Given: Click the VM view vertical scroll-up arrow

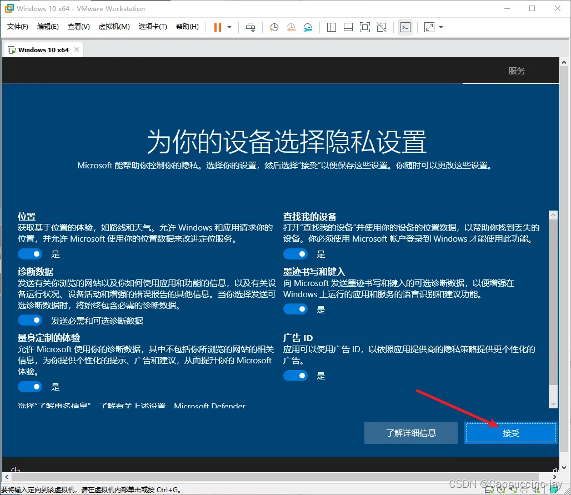Looking at the screenshot, I should tap(564, 62).
